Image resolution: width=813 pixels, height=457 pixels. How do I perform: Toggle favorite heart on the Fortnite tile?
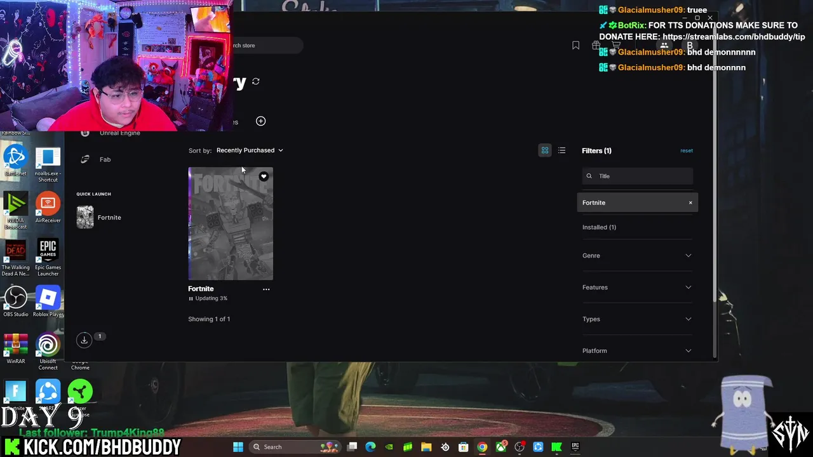[x=264, y=176]
